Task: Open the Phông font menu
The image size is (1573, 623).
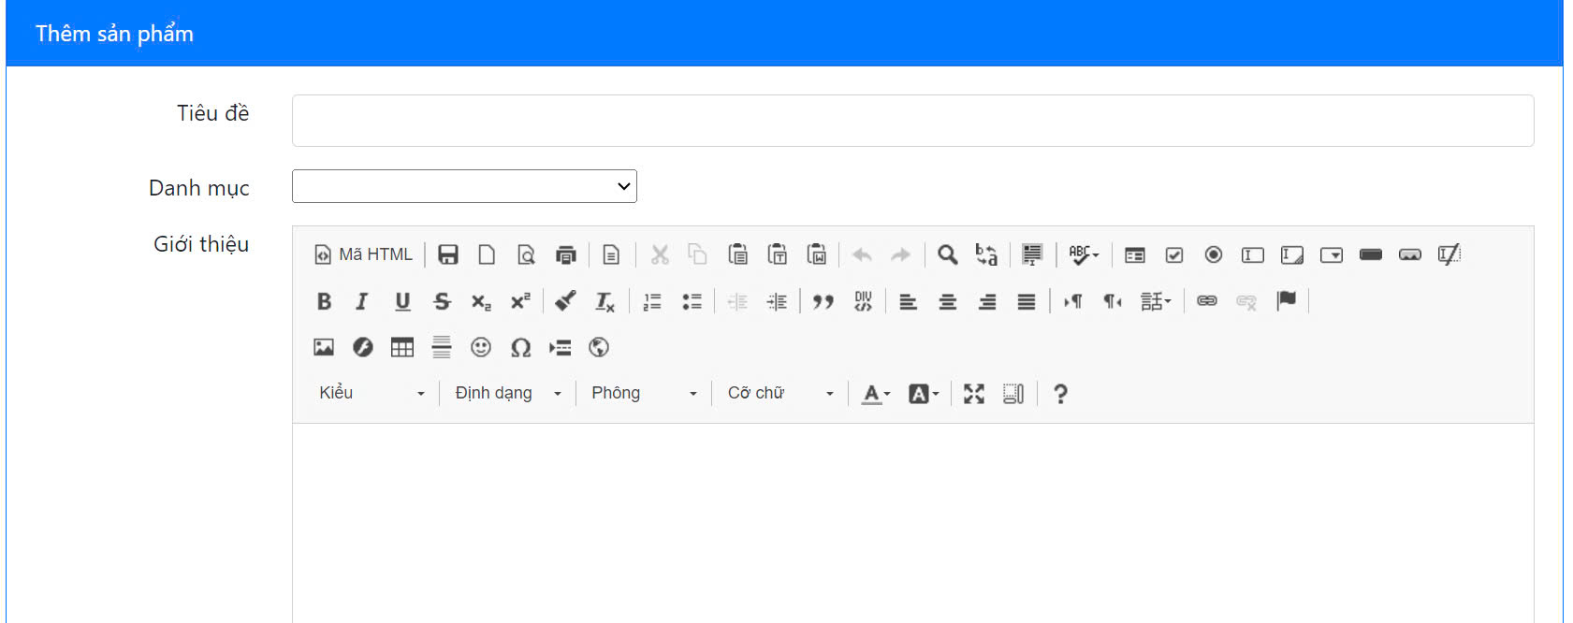Action: [644, 394]
